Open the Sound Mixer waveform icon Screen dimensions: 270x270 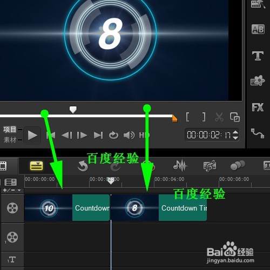pyautogui.click(x=180, y=165)
